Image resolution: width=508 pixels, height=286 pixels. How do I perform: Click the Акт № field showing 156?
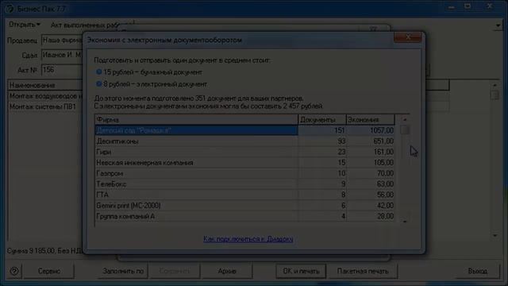coord(62,70)
